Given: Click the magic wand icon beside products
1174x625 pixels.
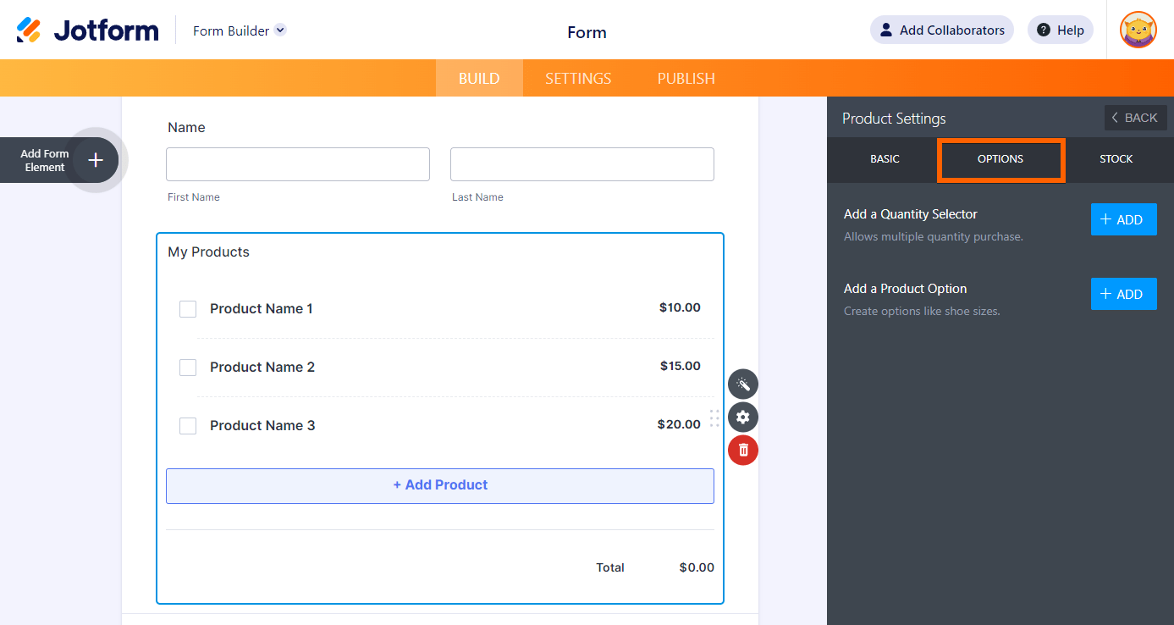Looking at the screenshot, I should [x=743, y=384].
